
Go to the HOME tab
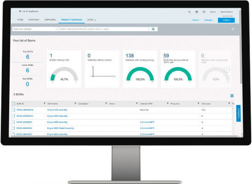click(20, 20)
